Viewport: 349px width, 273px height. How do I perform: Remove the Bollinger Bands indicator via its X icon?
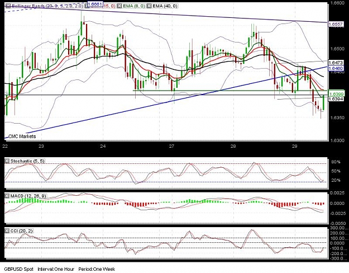[8, 6]
